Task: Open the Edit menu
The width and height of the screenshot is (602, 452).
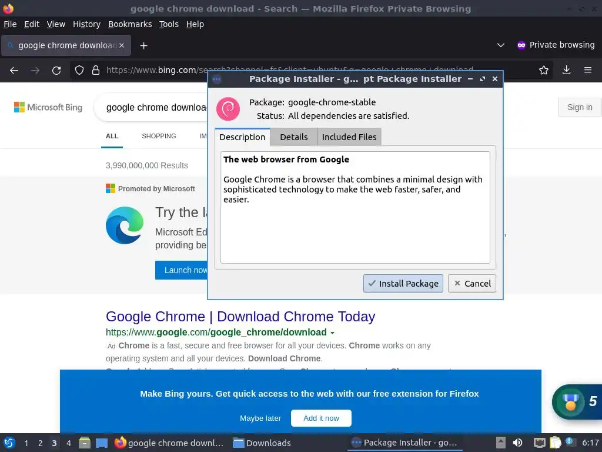Action: [x=32, y=24]
